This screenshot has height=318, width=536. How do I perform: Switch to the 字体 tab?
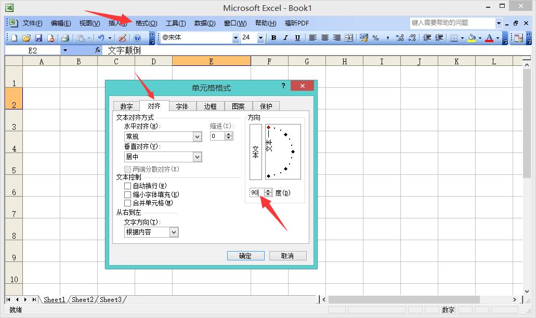(182, 106)
